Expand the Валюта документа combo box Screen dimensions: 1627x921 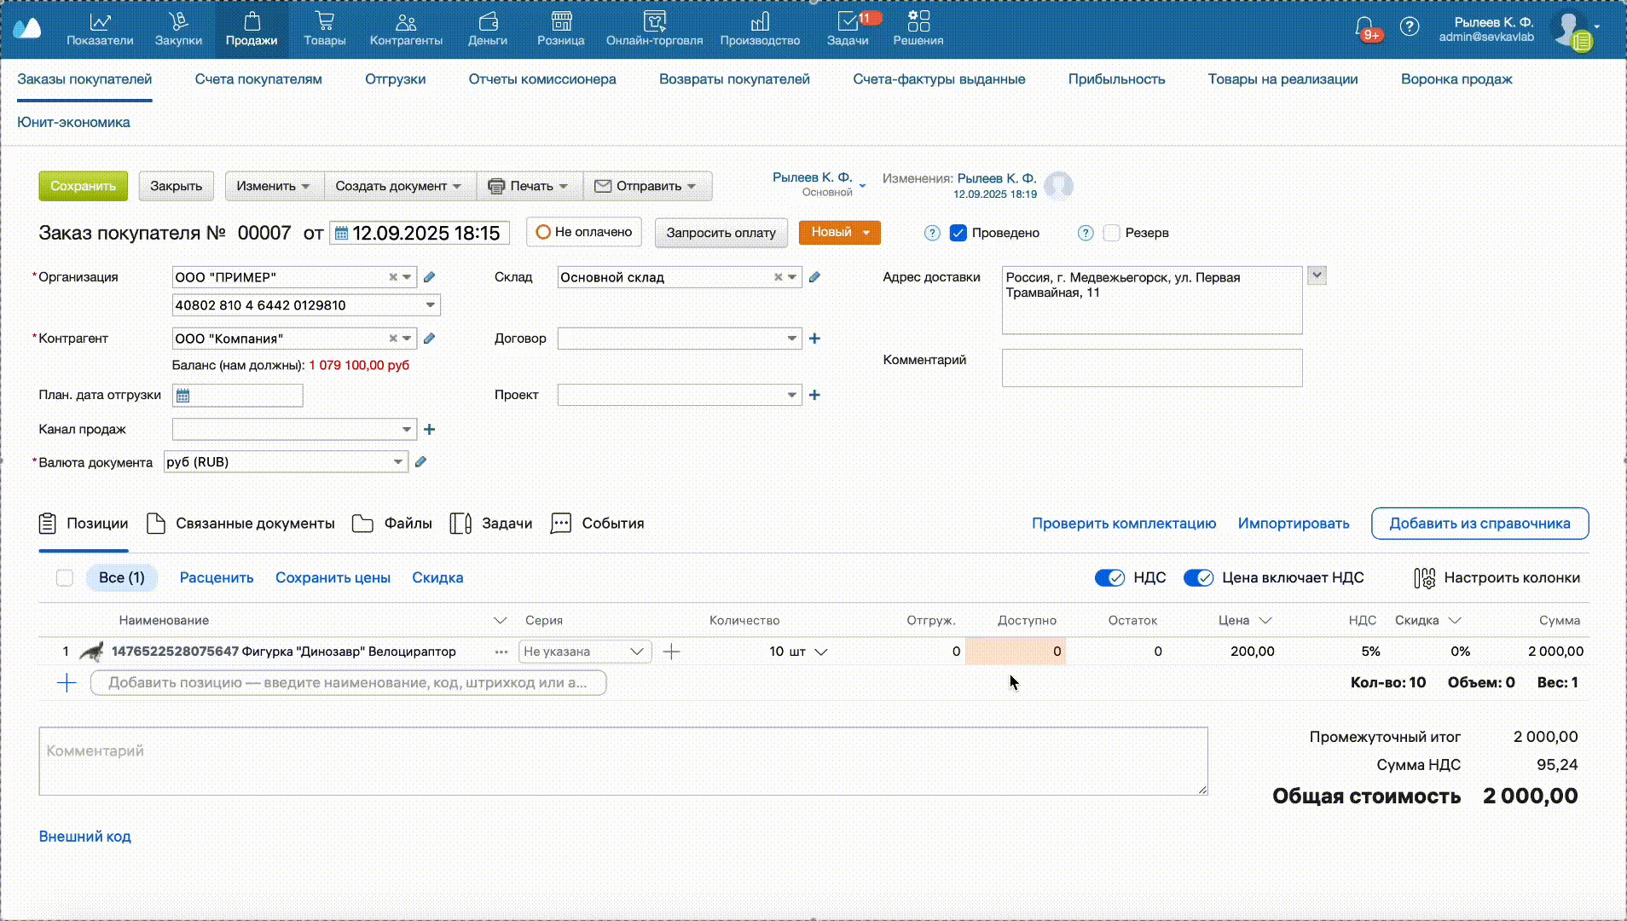click(x=397, y=462)
